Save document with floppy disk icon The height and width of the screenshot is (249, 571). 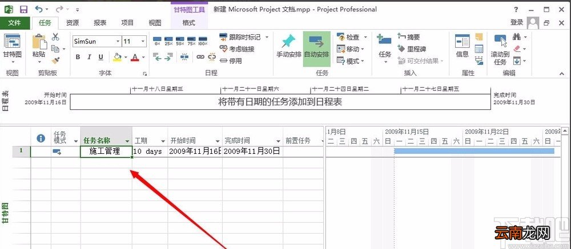[23, 10]
